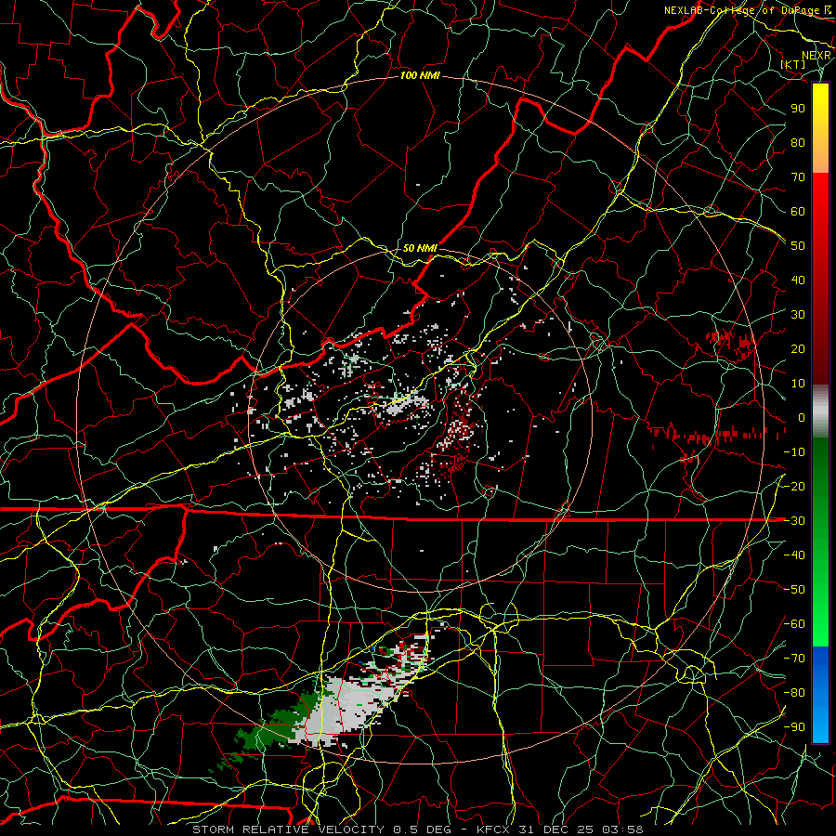Click the -50 knot scale label

794,590
